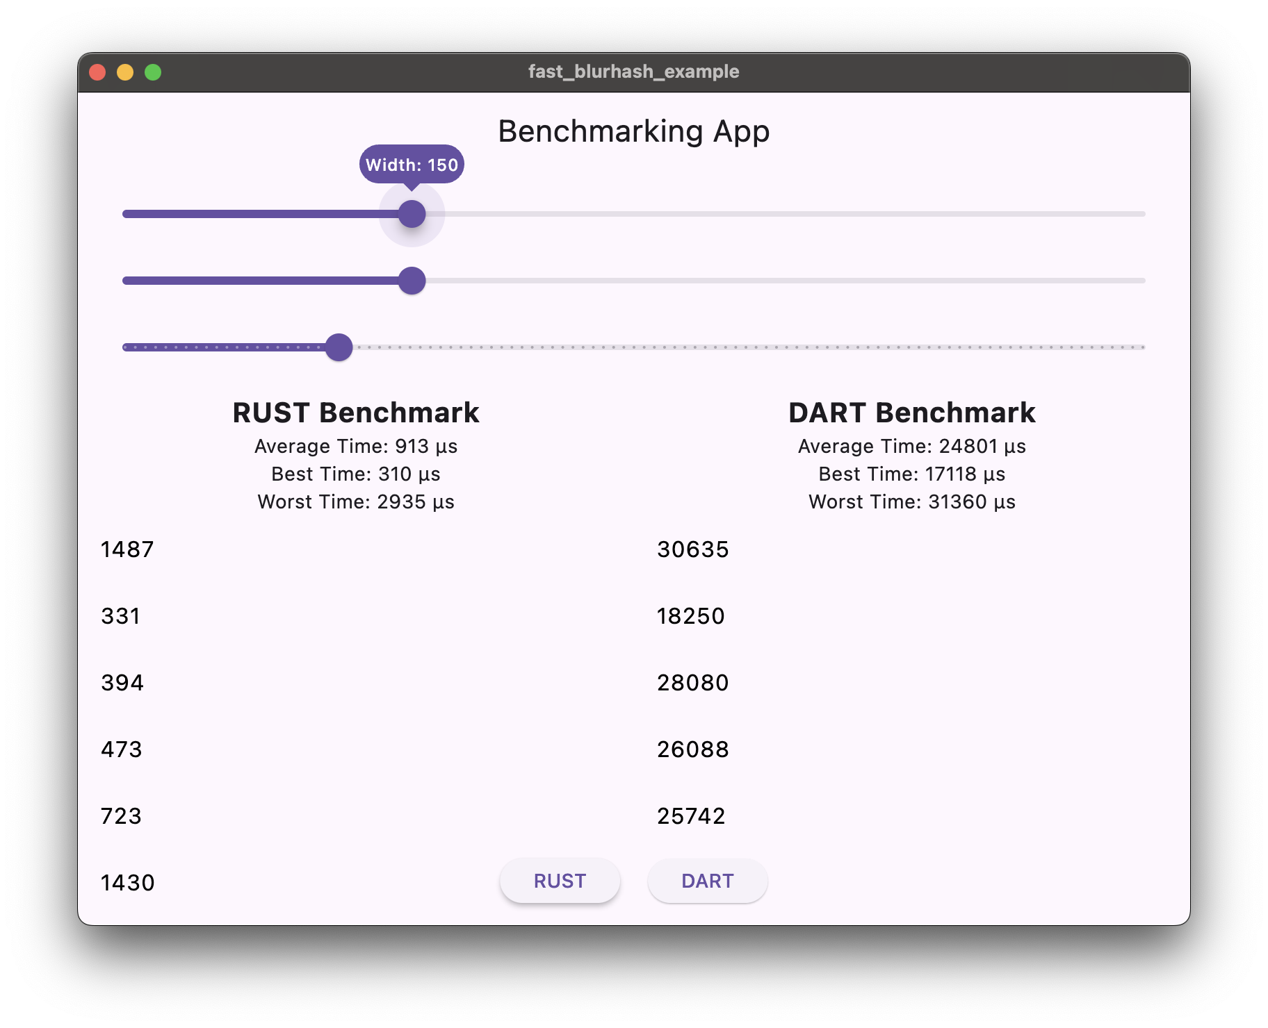The image size is (1268, 1028).
Task: Select the Dart result 26088
Action: pos(693,749)
